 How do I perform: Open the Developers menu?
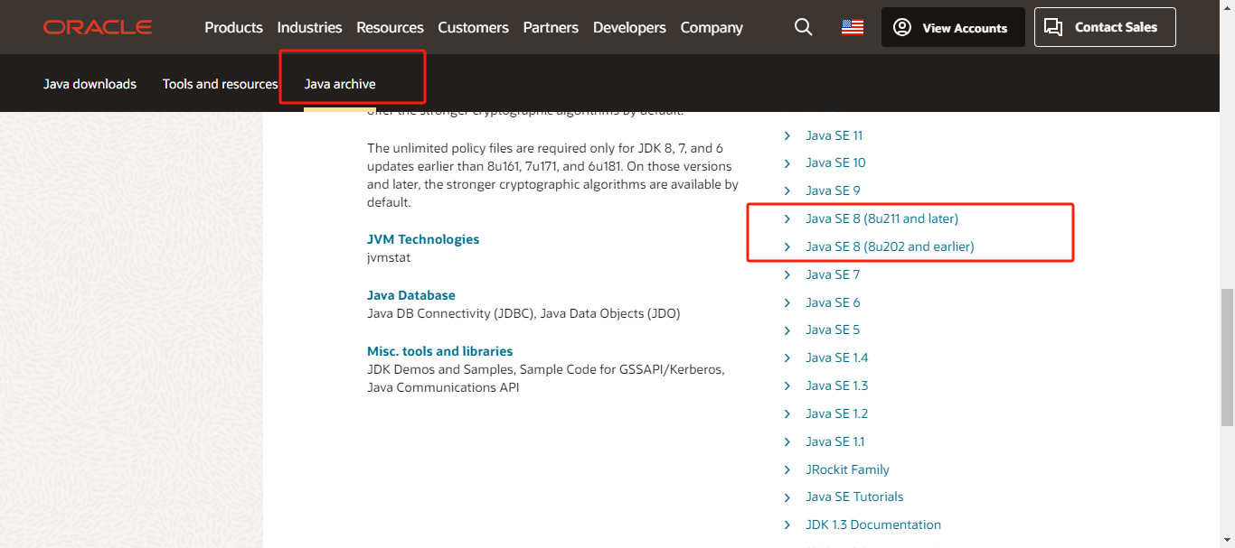click(629, 27)
